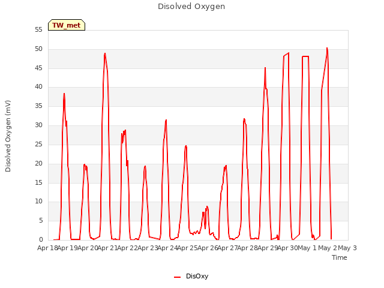Screen dimensions: 384x288
Task: Click the 40 y-axis tick label
Action: 38,87
